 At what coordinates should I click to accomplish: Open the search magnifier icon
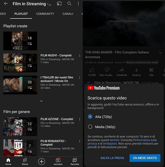69,4
